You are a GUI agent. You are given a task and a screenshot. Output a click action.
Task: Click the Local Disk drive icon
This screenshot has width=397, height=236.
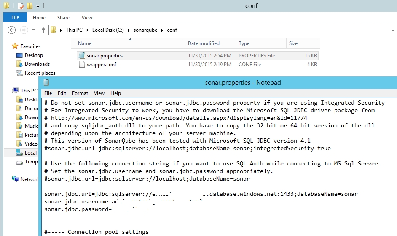19,152
